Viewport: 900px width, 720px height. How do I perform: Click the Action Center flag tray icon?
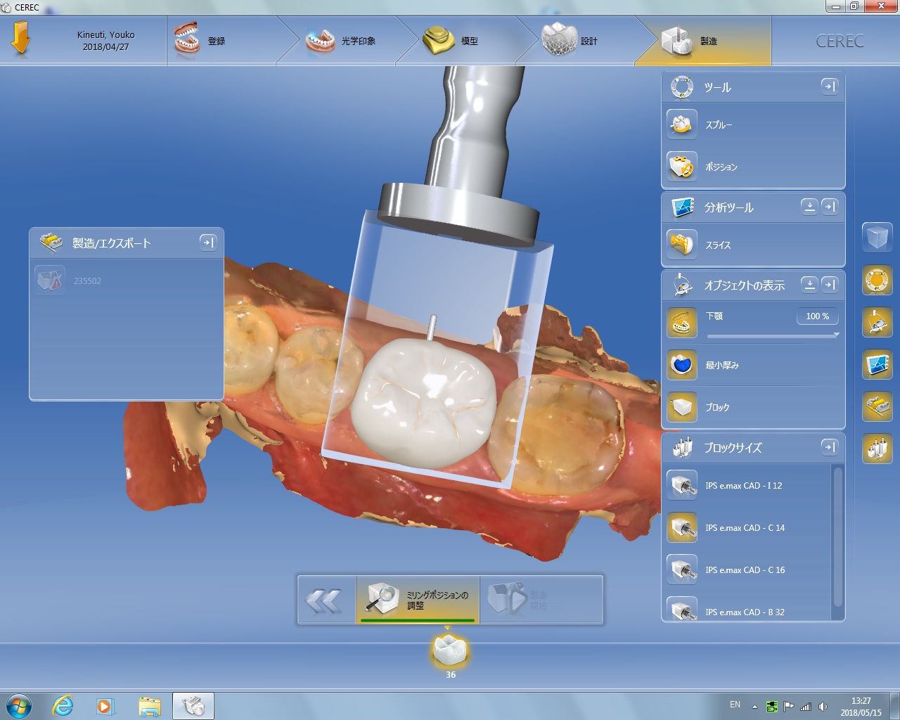tap(789, 706)
